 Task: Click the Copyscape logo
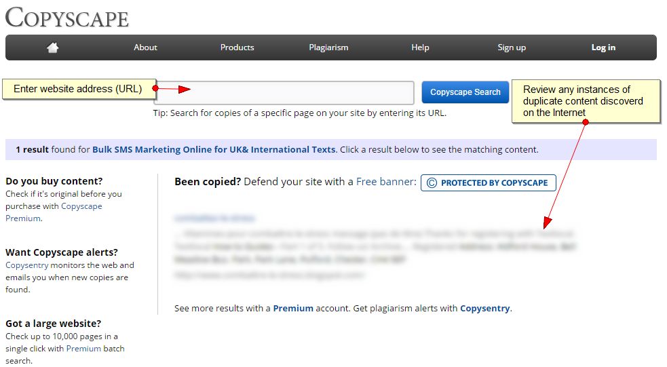tap(66, 18)
